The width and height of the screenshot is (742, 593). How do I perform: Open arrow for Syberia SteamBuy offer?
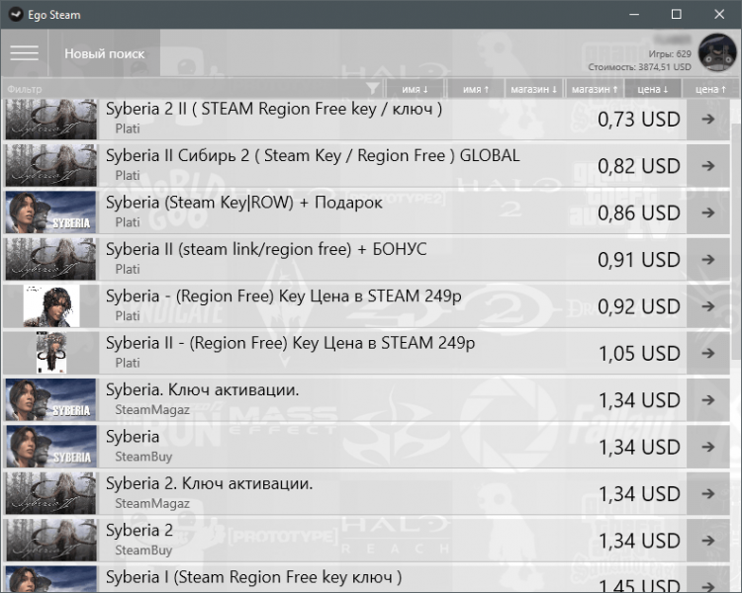708,447
